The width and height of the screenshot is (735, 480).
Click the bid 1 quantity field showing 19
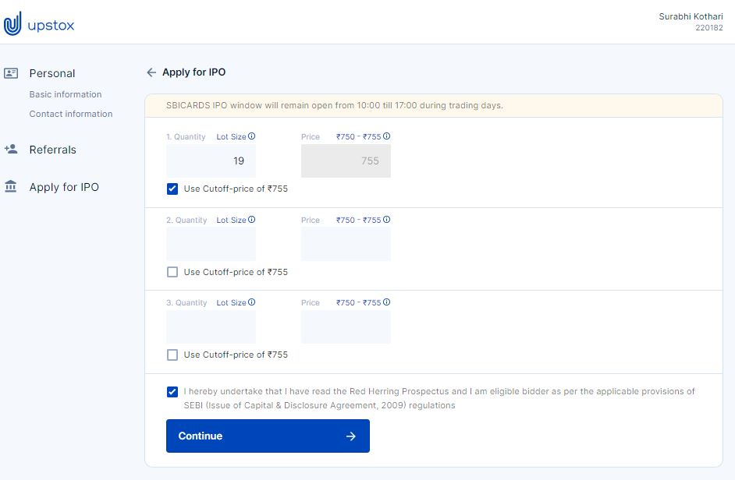coord(211,161)
